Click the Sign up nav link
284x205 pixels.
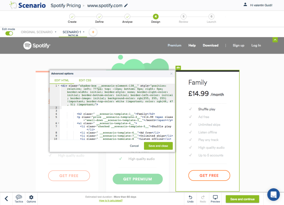point(238,45)
